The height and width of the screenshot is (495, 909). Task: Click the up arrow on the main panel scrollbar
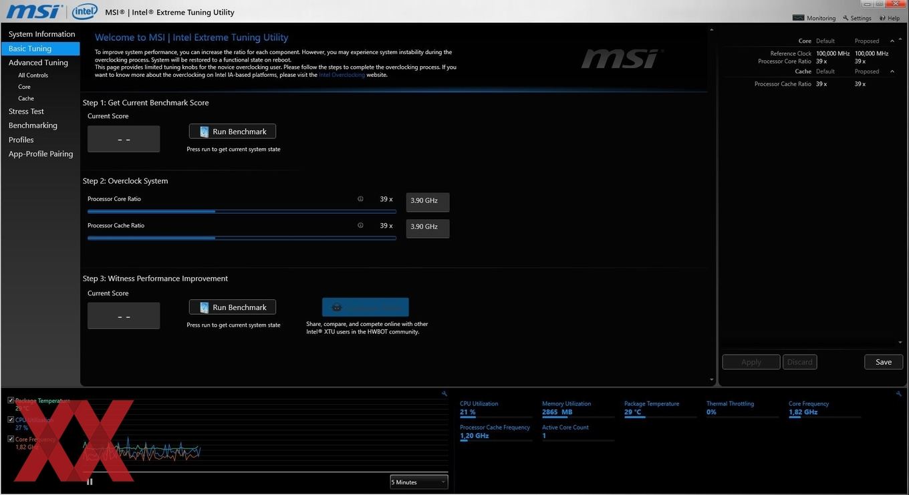tap(711, 30)
